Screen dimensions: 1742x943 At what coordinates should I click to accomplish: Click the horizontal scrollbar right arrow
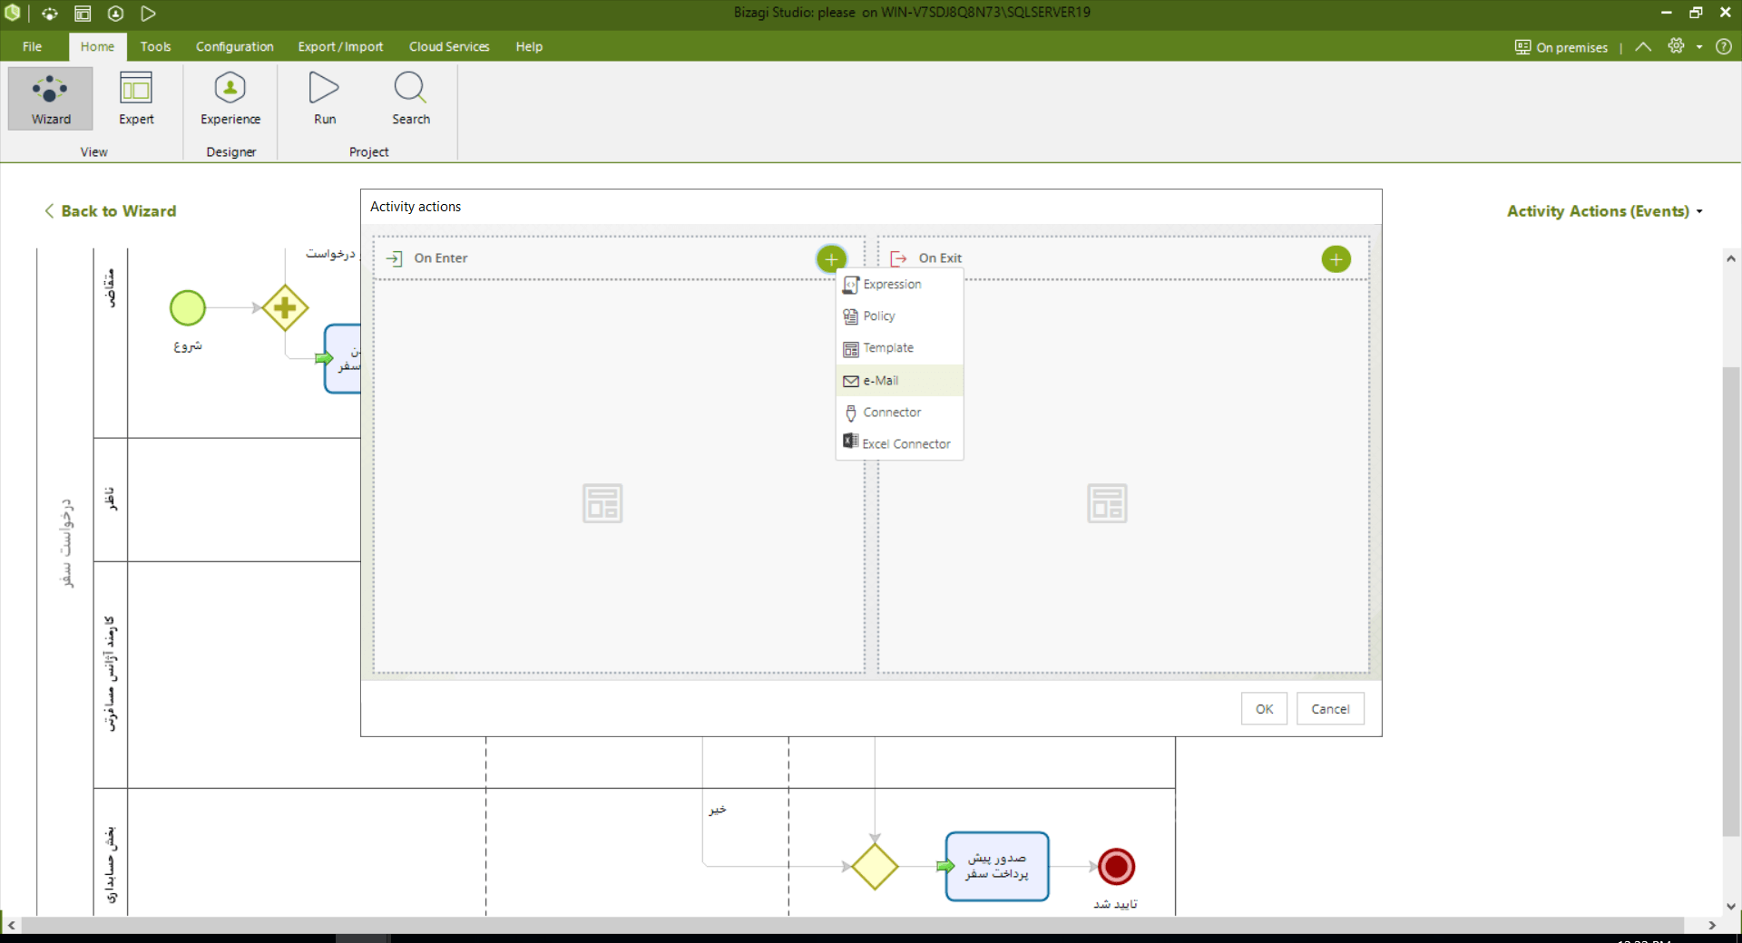pyautogui.click(x=1712, y=925)
